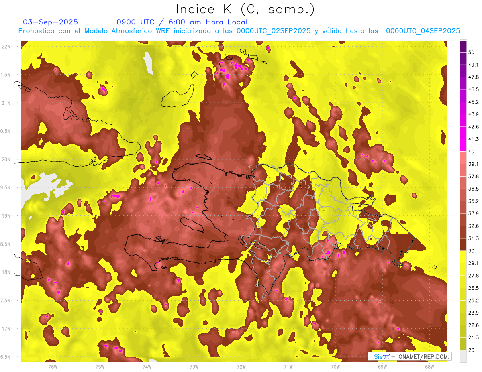Click the time label "0900 UTC / 6:00 am Hora Local"

(x=182, y=22)
